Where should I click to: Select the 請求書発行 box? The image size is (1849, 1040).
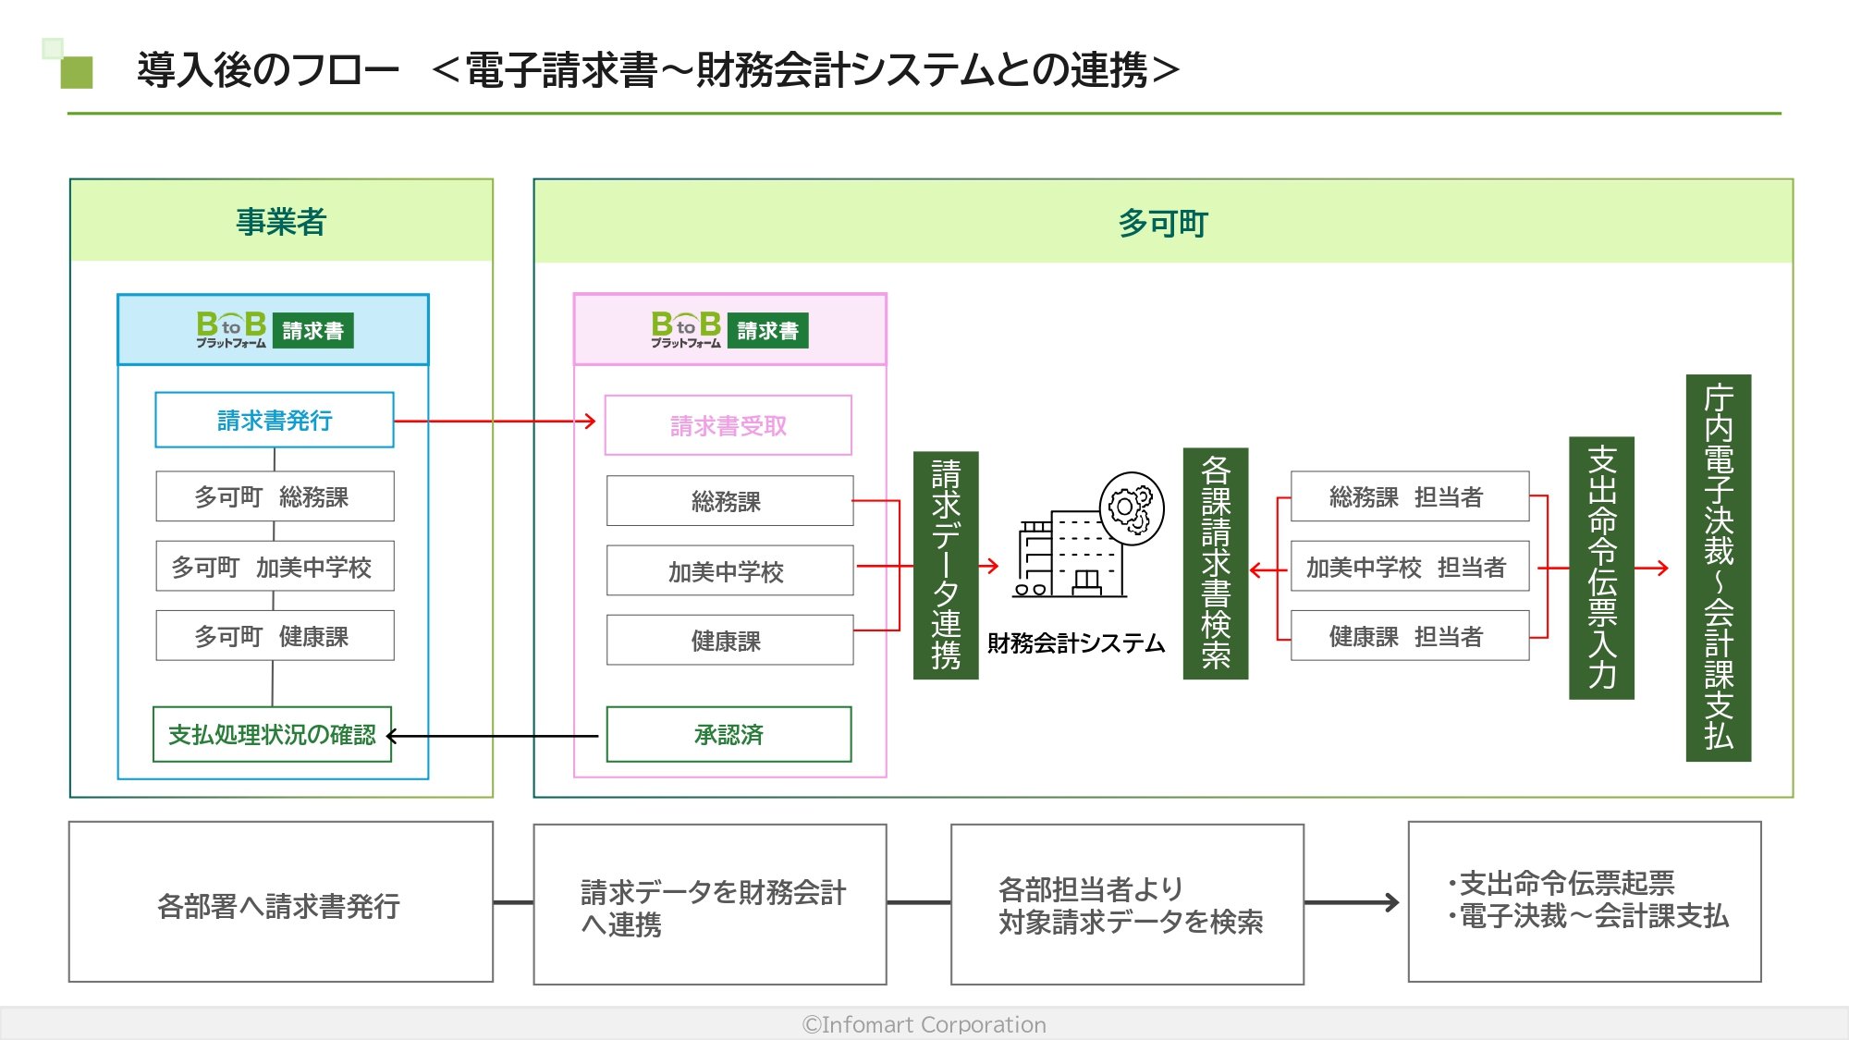point(275,420)
